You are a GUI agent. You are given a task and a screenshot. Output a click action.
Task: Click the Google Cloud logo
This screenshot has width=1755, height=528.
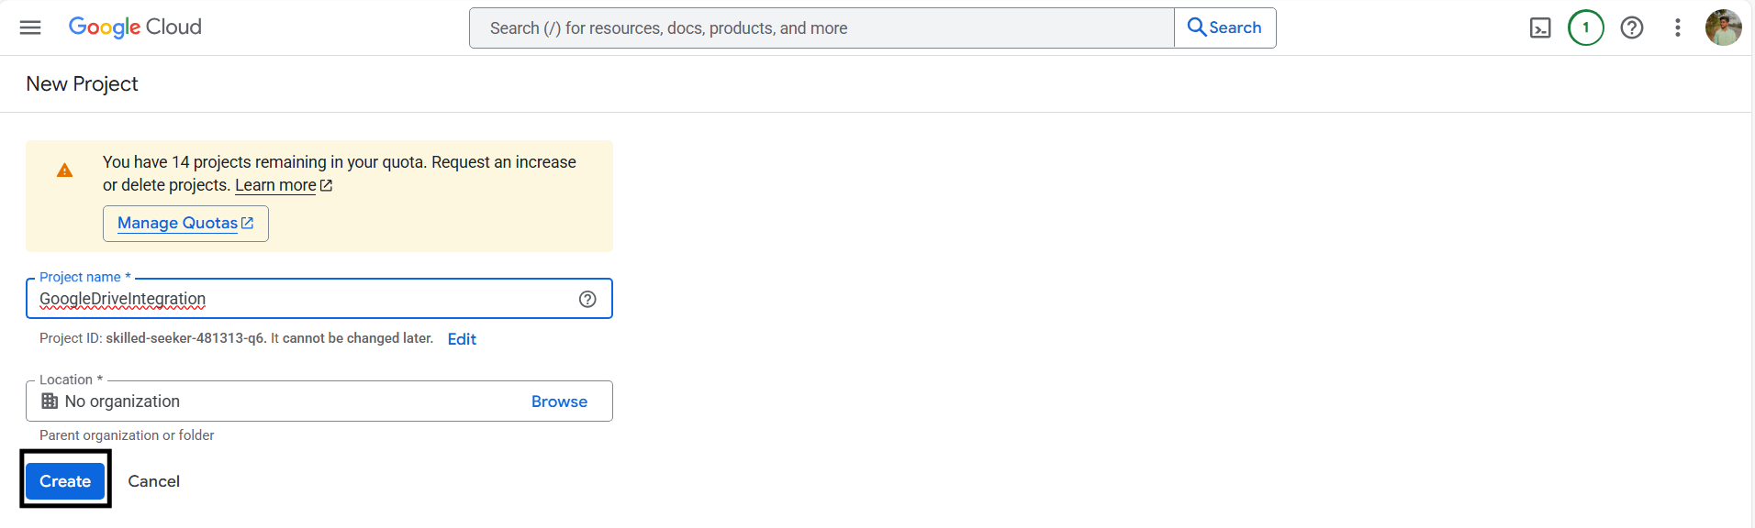[x=135, y=27]
